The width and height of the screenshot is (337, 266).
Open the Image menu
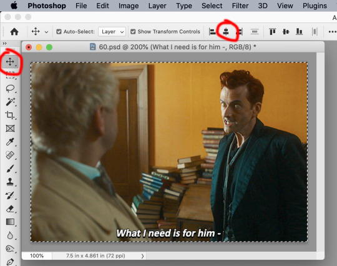click(x=129, y=6)
